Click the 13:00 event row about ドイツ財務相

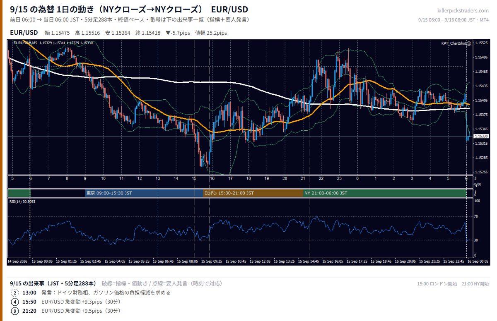[x=91, y=292]
